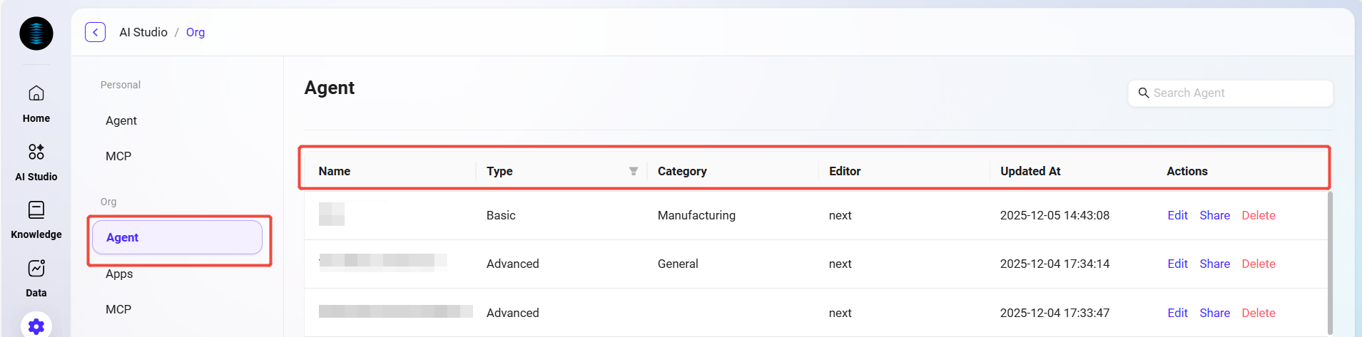The width and height of the screenshot is (1362, 337).
Task: Open AI Studio from sidebar
Action: pyautogui.click(x=36, y=152)
